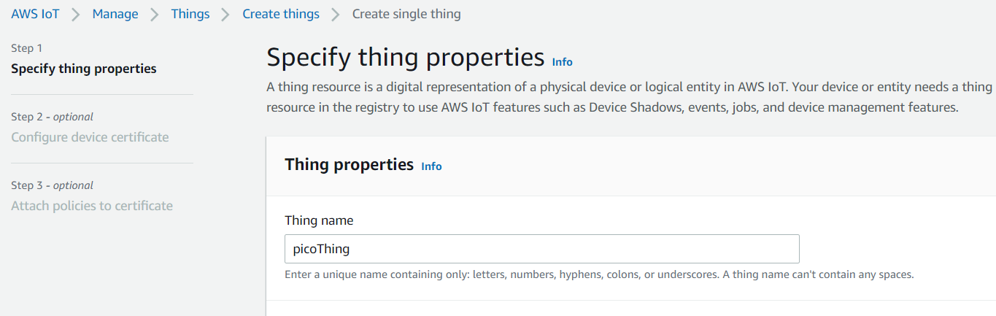Click the Thing name field label
The height and width of the screenshot is (316, 996).
(x=319, y=220)
